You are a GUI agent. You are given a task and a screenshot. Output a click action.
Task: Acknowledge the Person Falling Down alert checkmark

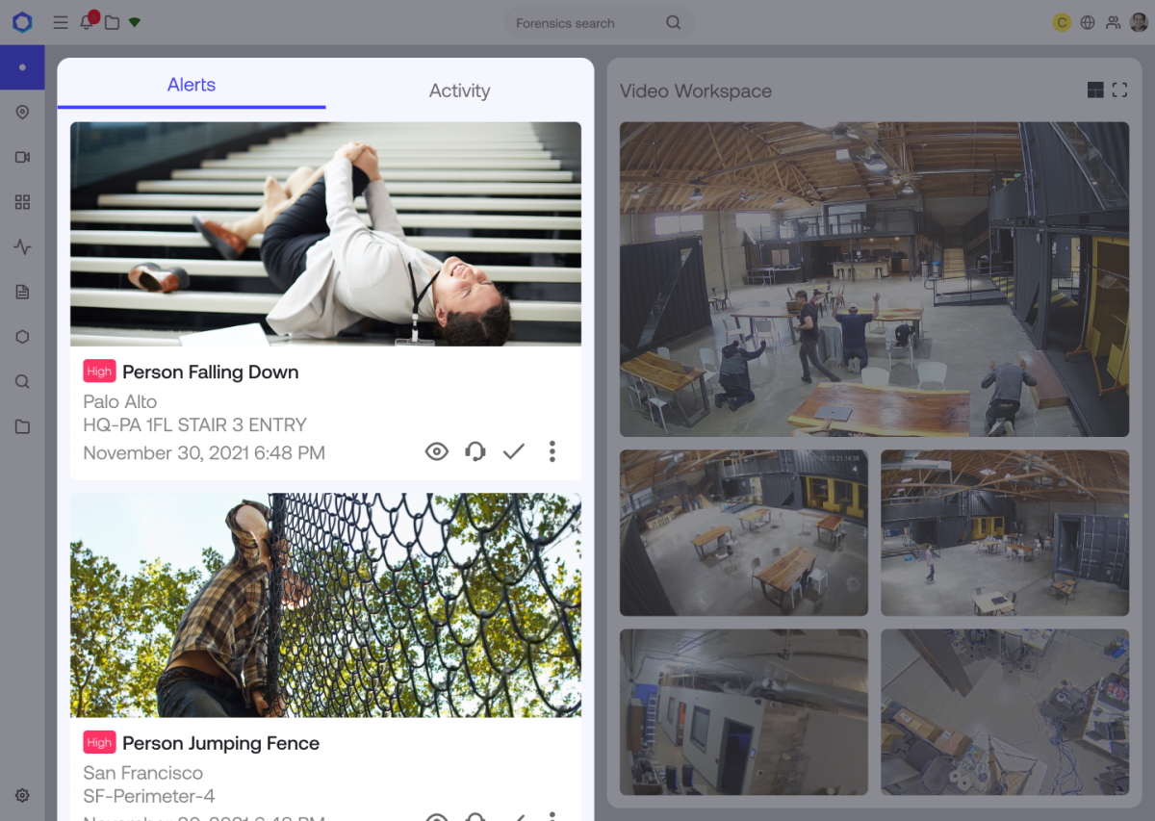[513, 450]
